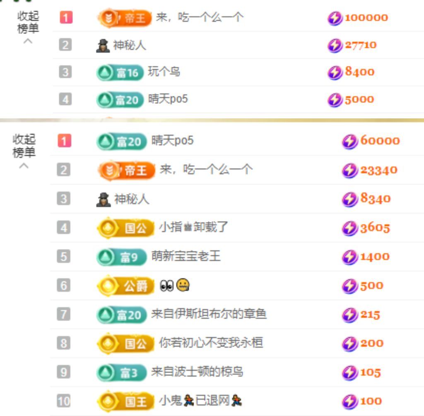Click the lightning coin icon next to 60000
This screenshot has width=424, height=416.
tap(350, 142)
